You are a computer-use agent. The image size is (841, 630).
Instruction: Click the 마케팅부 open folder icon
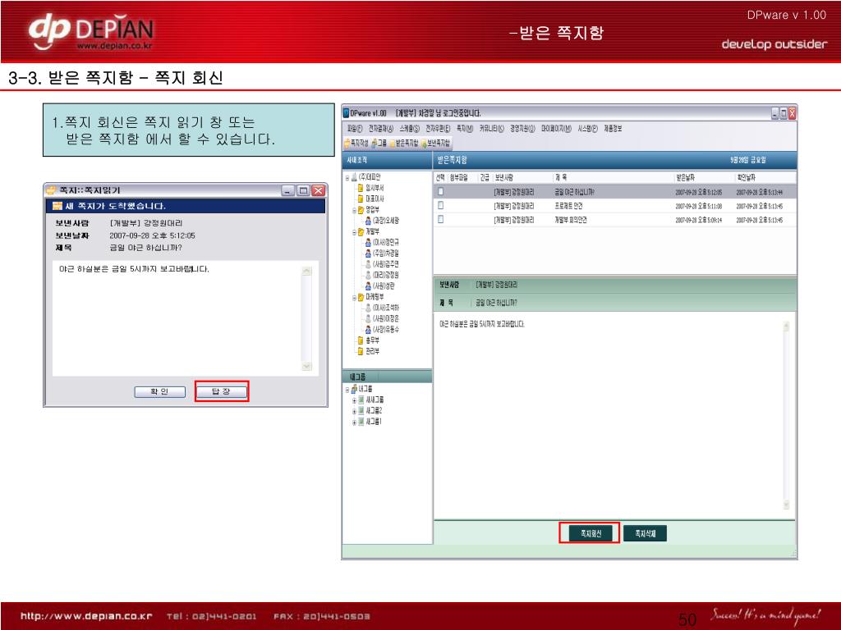pos(361,297)
